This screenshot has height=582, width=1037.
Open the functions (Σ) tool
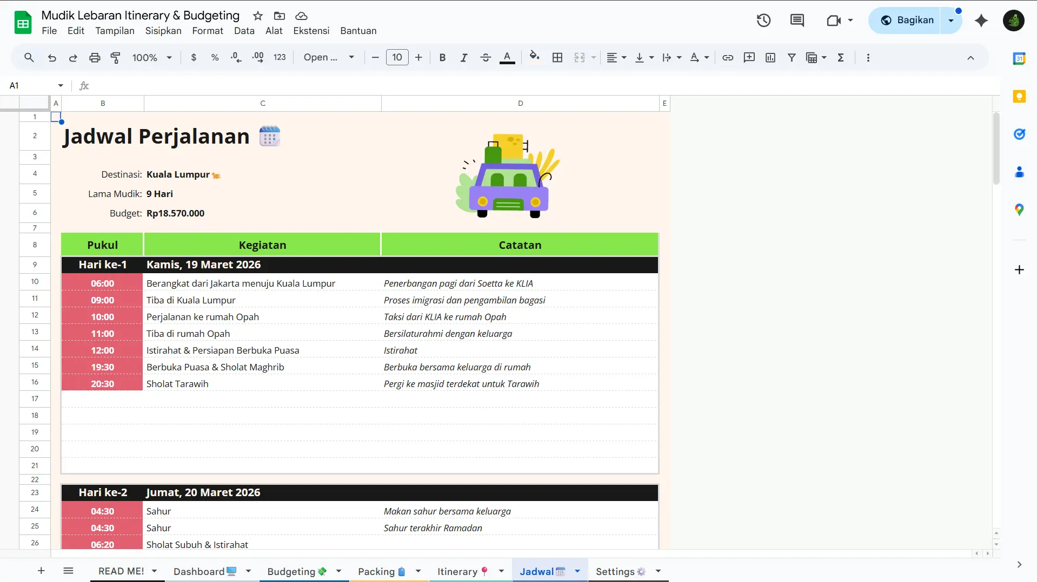pyautogui.click(x=840, y=57)
